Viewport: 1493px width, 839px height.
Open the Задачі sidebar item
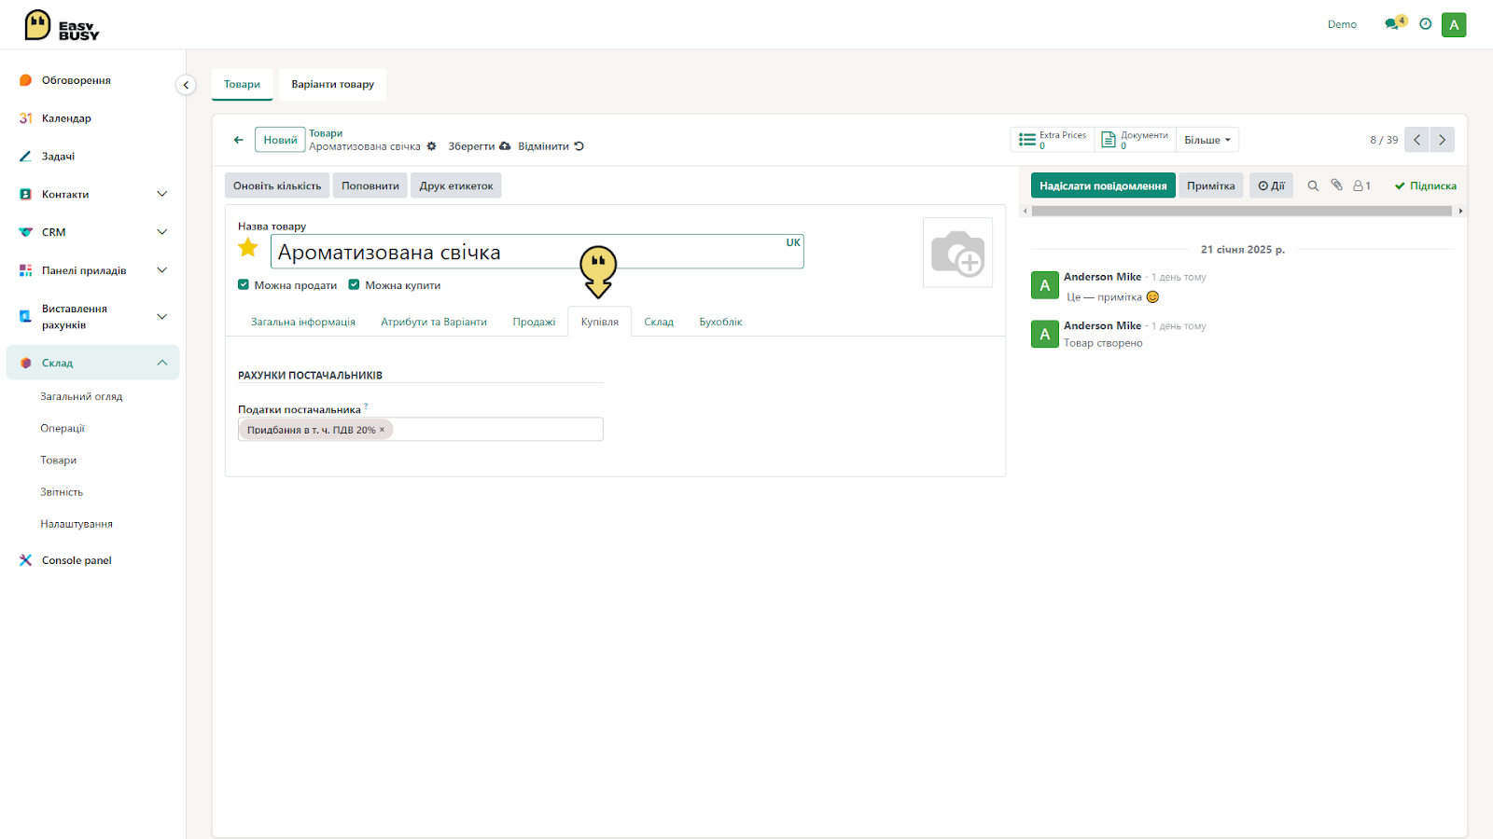[58, 157]
